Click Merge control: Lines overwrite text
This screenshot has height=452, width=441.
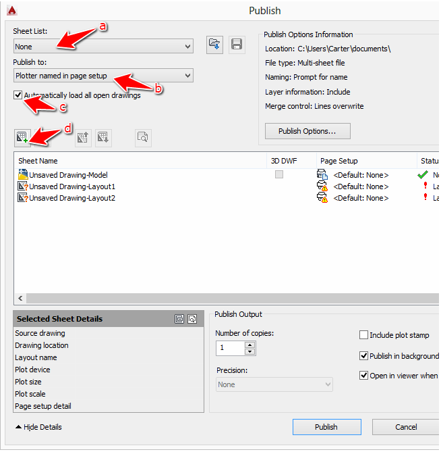pyautogui.click(x=314, y=106)
